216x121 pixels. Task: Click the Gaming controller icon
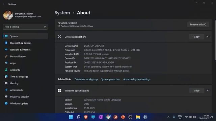[6, 83]
